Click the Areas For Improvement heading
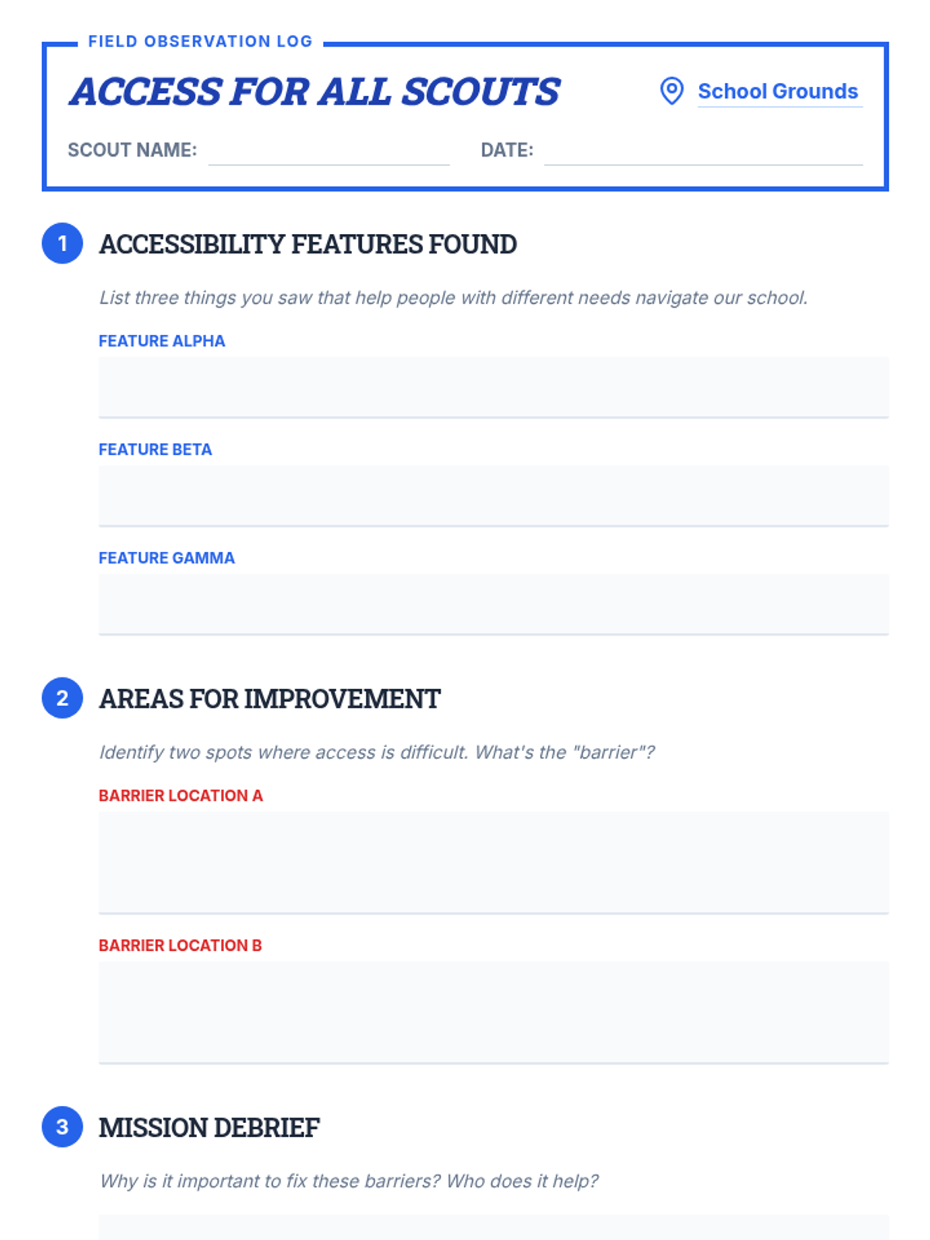Viewport: 930px width, 1240px height. pos(270,699)
